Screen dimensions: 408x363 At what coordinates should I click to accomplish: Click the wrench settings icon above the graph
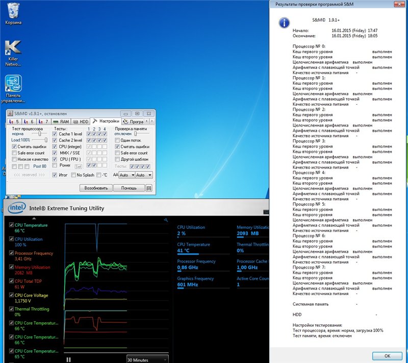166,220
